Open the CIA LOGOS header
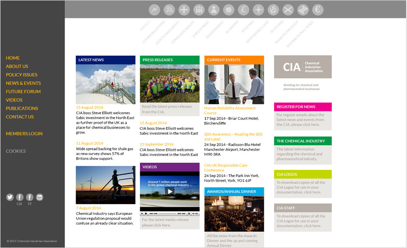407x248 pixels. point(303,174)
